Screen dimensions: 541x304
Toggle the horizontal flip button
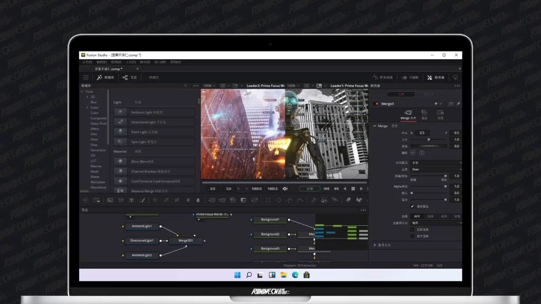tap(413, 153)
